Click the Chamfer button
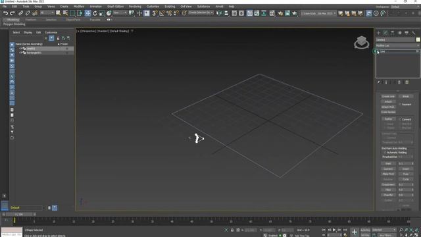This screenshot has width=421, height=237. [x=388, y=195]
